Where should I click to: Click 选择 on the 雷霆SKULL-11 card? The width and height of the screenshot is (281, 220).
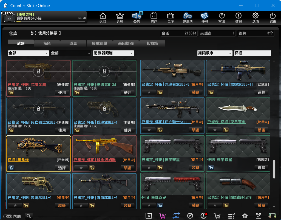[x=261, y=92]
